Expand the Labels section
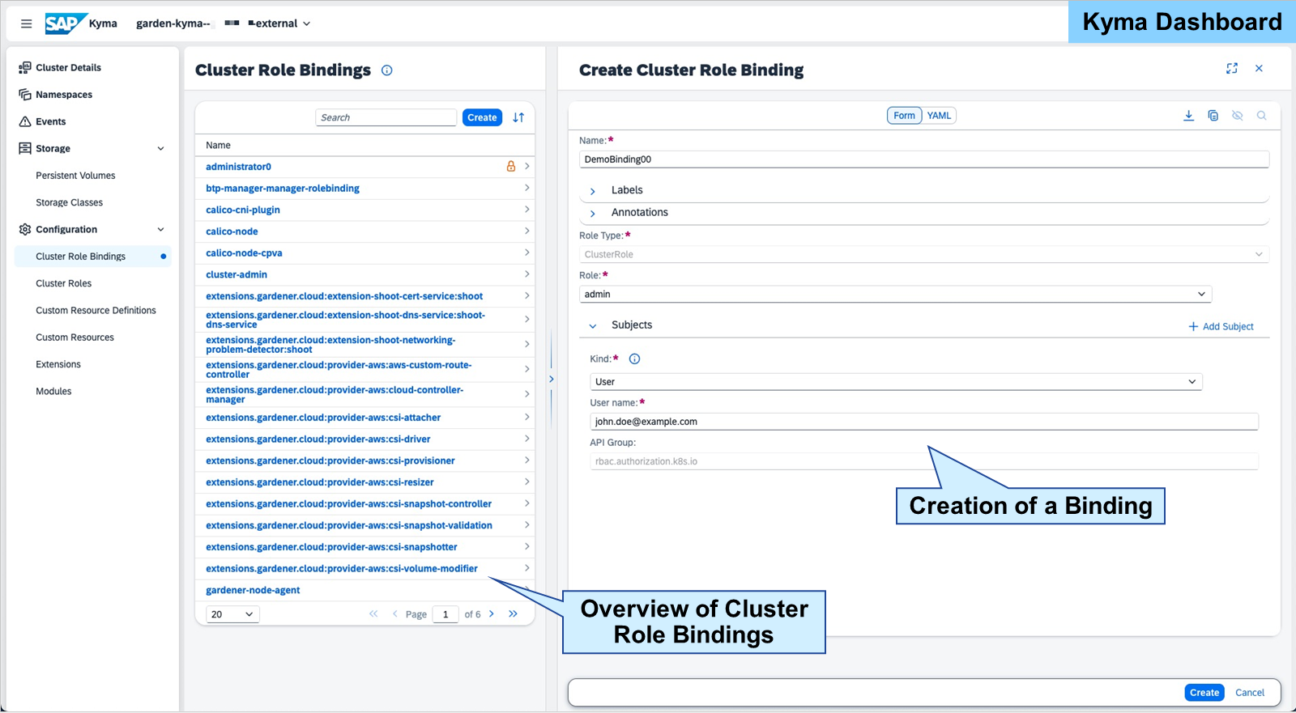1296x713 pixels. pos(593,191)
